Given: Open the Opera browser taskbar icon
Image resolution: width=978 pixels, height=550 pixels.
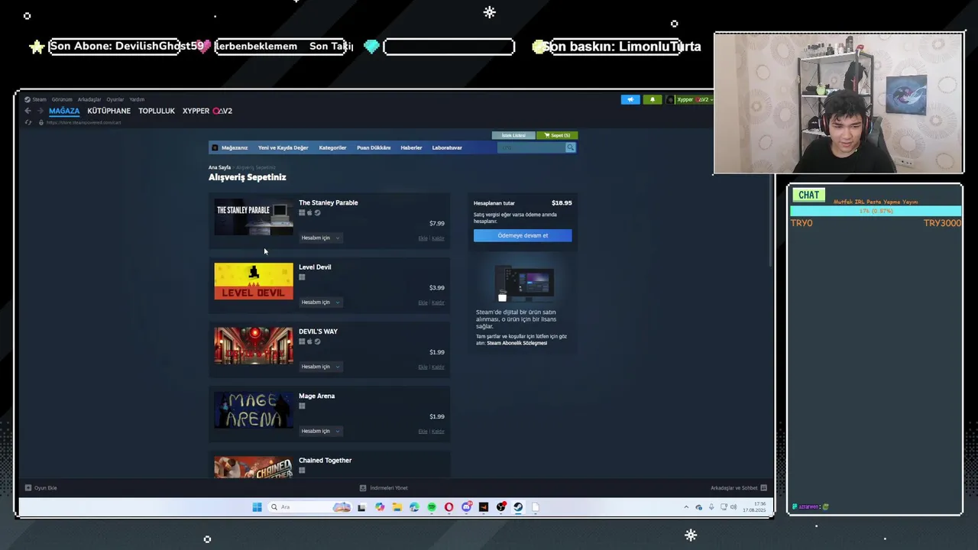Looking at the screenshot, I should (x=449, y=506).
